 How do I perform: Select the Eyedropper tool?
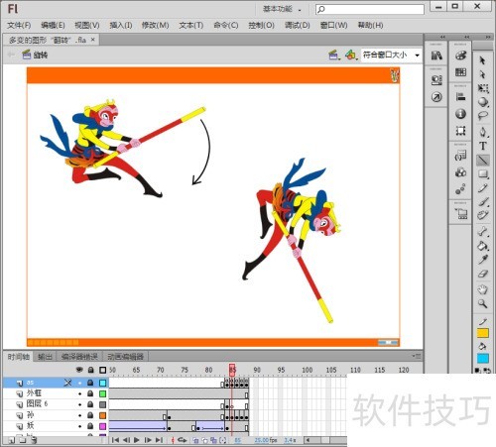[483, 260]
